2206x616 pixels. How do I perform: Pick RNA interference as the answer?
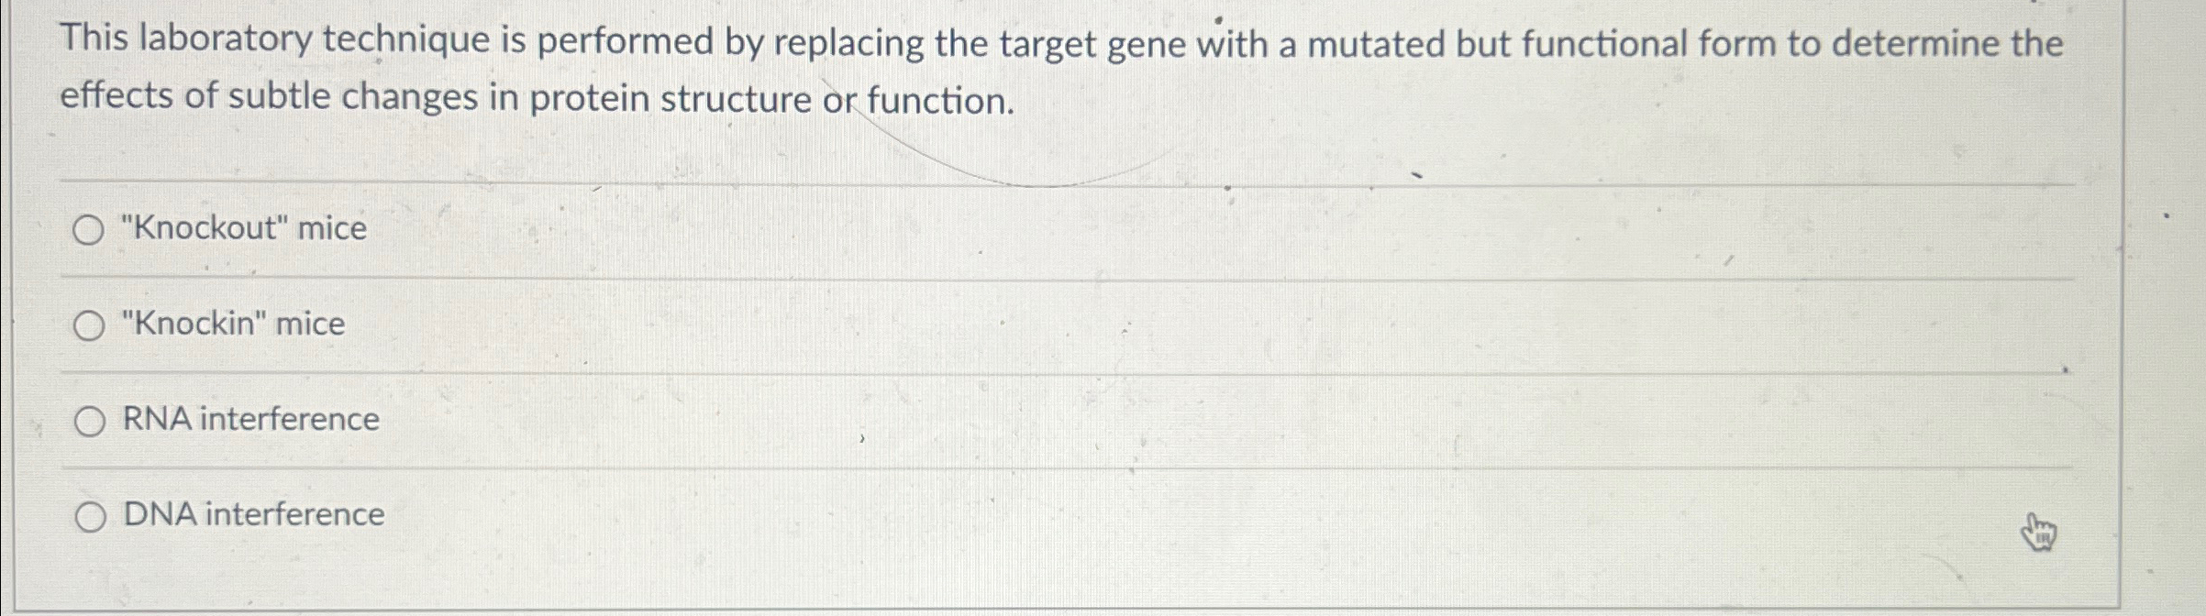coord(89,419)
